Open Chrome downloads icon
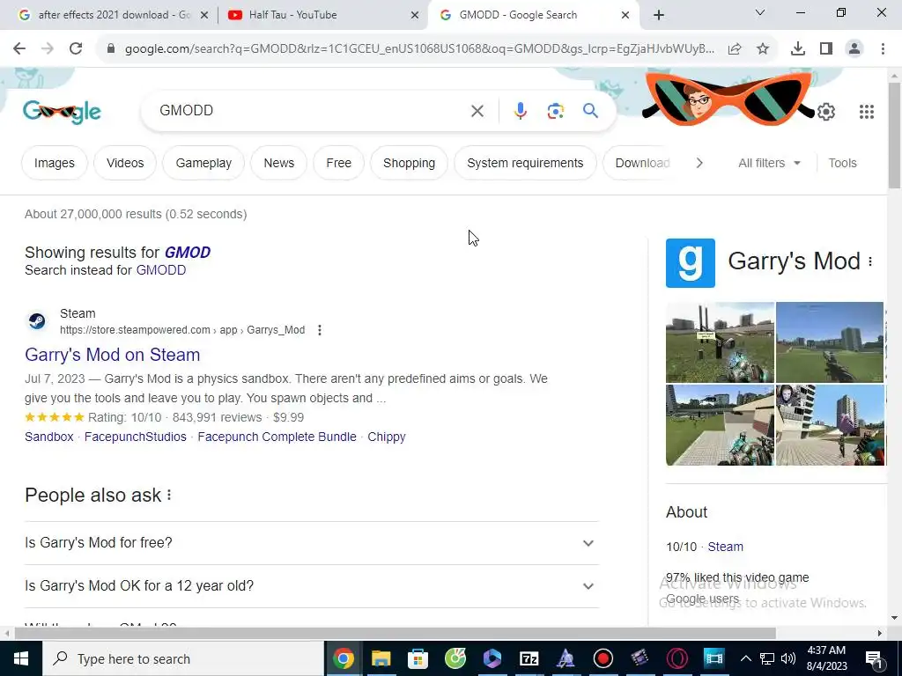Viewport: 902px width, 676px height. [798, 49]
